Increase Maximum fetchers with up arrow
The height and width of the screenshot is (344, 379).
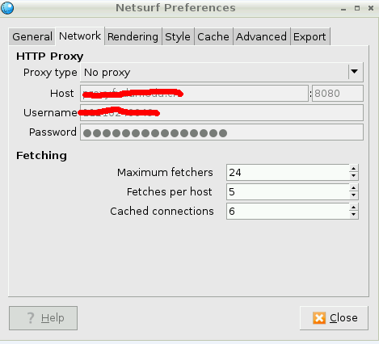[x=354, y=169]
